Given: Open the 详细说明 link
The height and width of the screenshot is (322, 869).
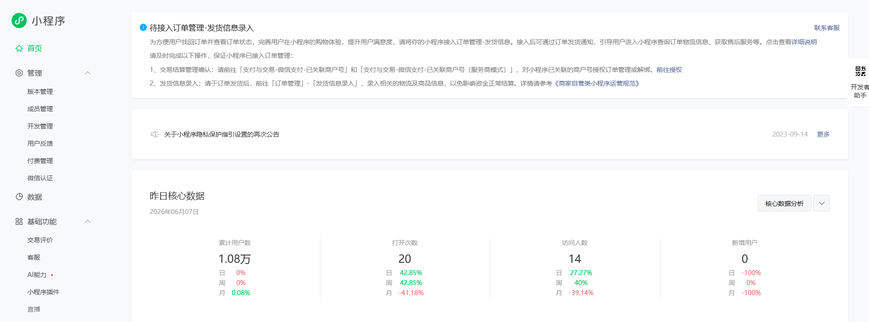Looking at the screenshot, I should tap(804, 42).
